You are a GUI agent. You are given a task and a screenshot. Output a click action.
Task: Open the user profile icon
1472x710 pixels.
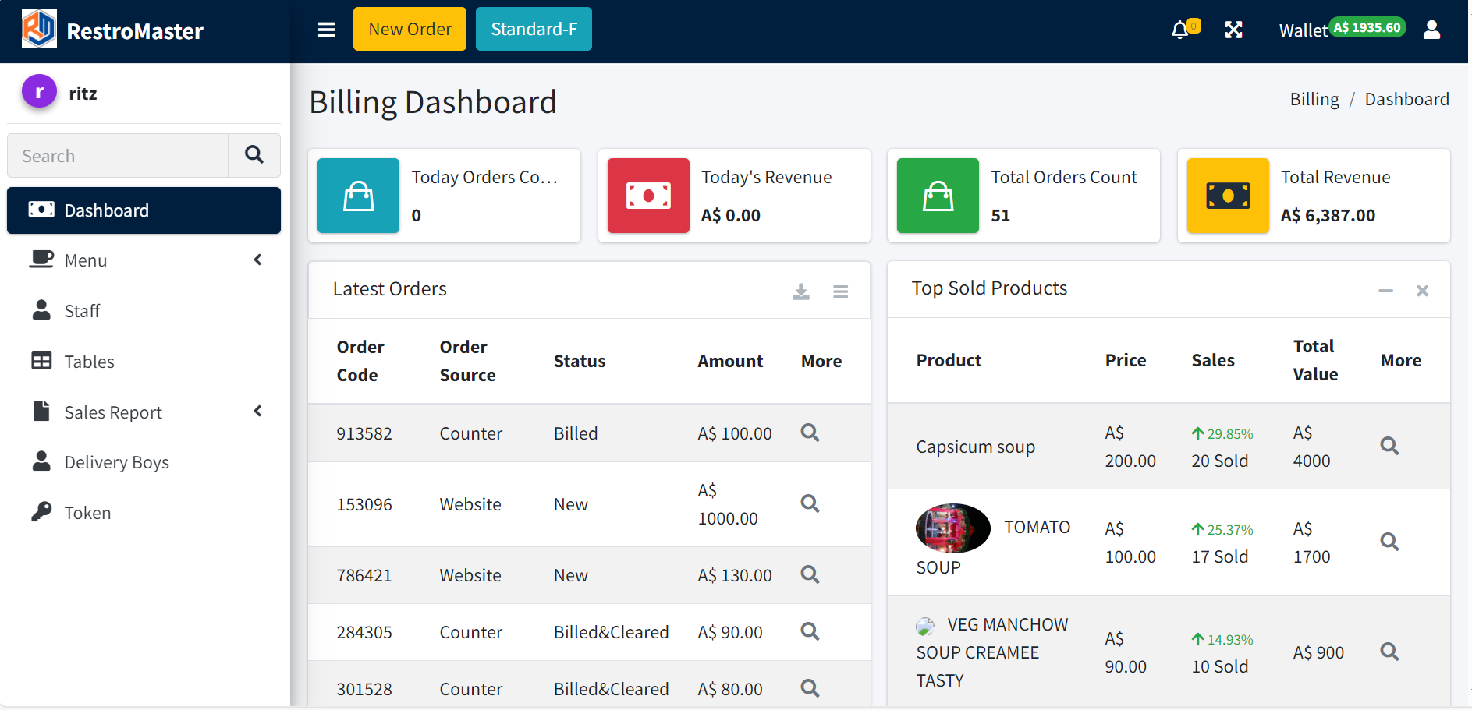[1431, 30]
